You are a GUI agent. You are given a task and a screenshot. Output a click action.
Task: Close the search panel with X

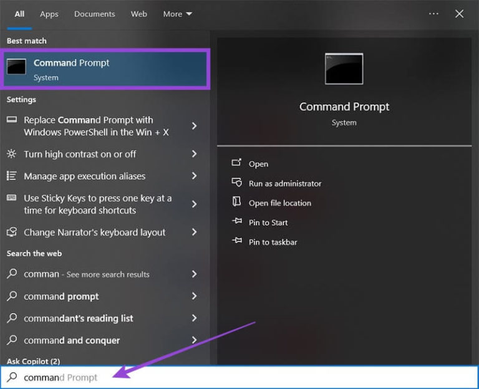(x=459, y=14)
